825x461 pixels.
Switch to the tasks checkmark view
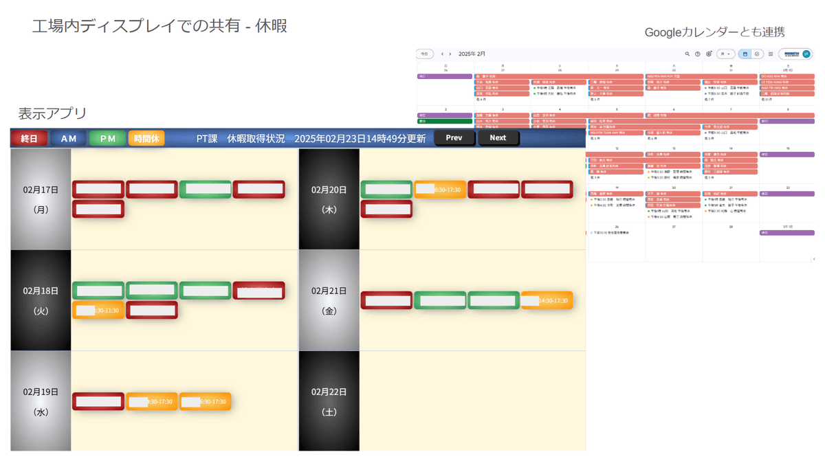[x=757, y=54]
